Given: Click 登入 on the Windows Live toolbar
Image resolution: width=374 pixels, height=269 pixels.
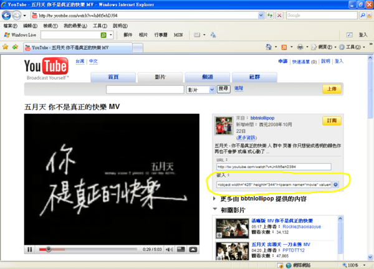Looking at the screenshot, I should pyautogui.click(x=363, y=35).
